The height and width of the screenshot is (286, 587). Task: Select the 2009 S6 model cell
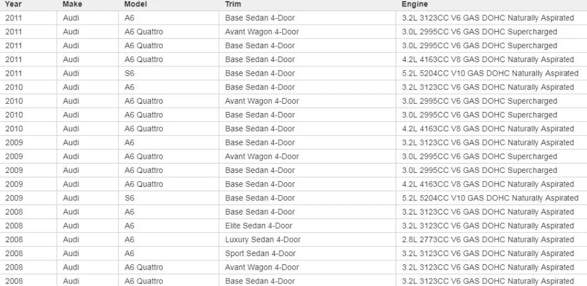[x=168, y=198]
